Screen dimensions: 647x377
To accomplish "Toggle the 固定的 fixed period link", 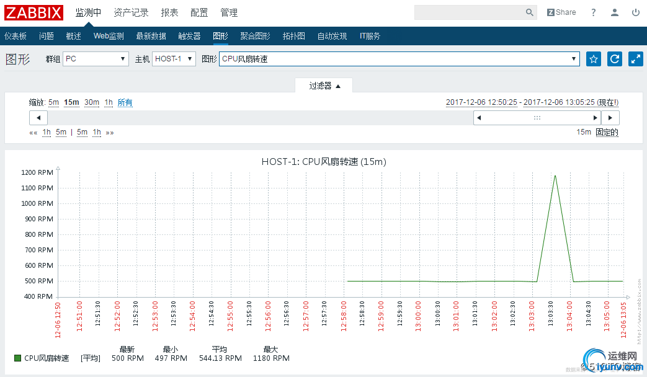I will [x=607, y=133].
